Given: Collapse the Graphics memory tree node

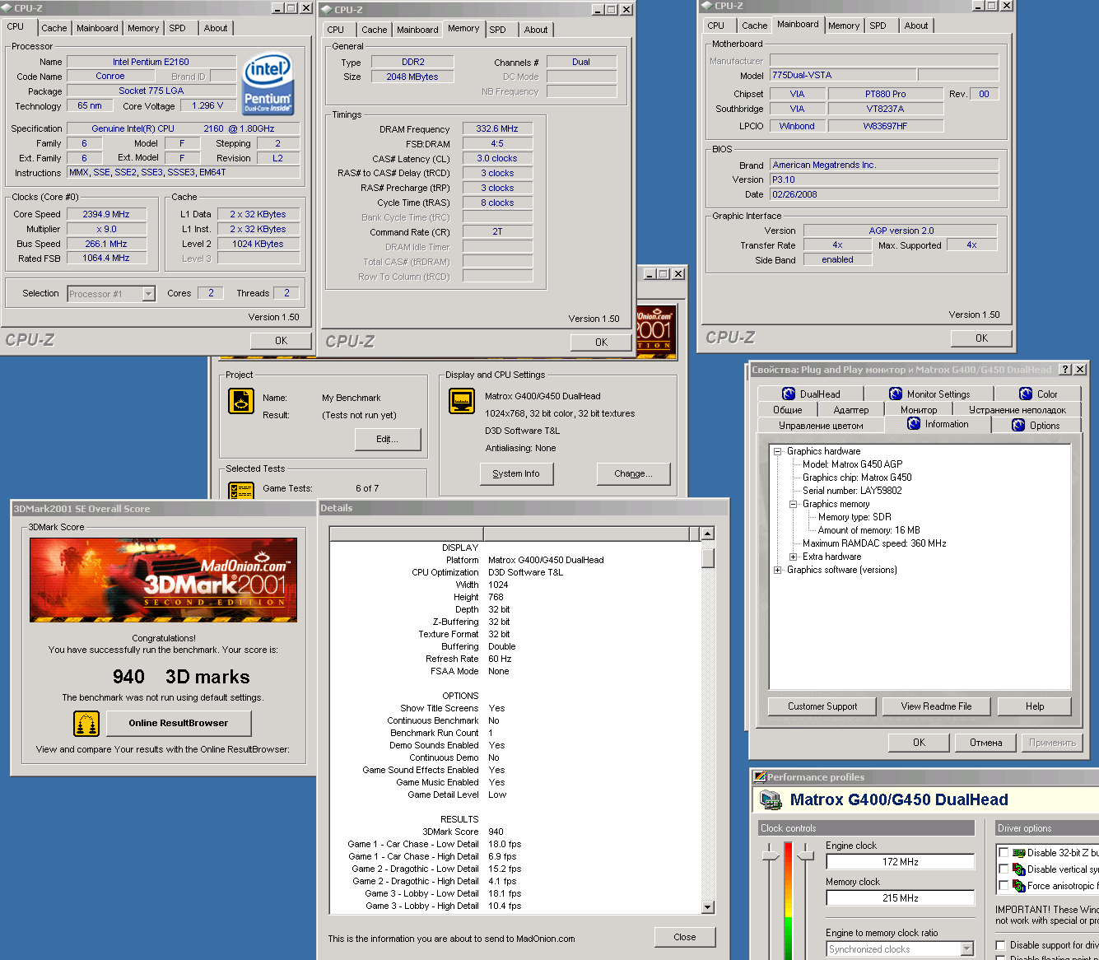Looking at the screenshot, I should [794, 504].
